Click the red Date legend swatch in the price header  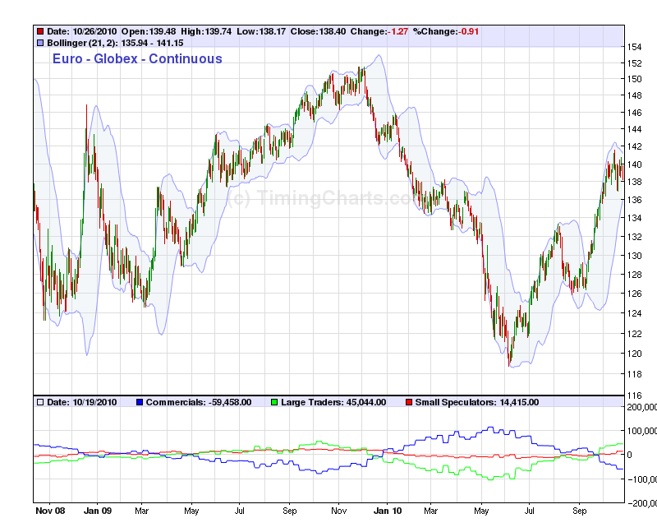(40, 31)
